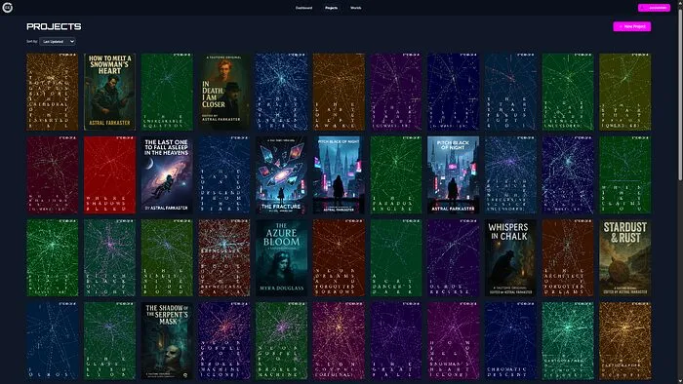683x384 pixels.
Task: Expand the Sort by Last Updated dropdown
Action: pyautogui.click(x=58, y=41)
